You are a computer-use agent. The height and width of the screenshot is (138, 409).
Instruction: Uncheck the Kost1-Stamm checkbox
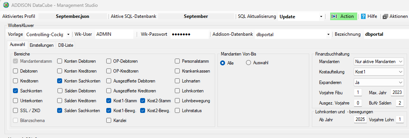109,100
